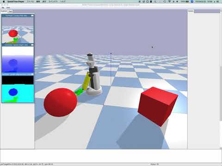Click the blue depth camera preview image

point(18,59)
